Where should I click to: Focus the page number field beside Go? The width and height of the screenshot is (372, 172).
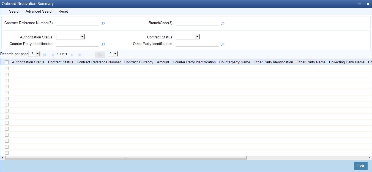click(x=89, y=54)
